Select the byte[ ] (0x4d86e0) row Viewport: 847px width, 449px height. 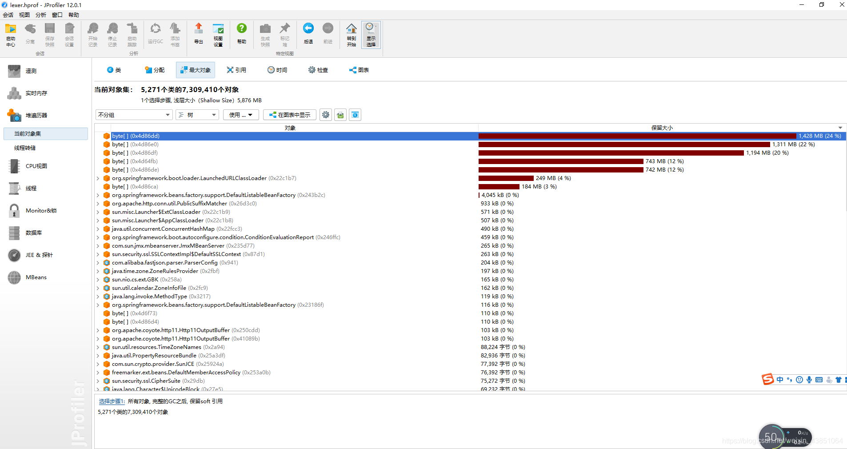(471, 144)
